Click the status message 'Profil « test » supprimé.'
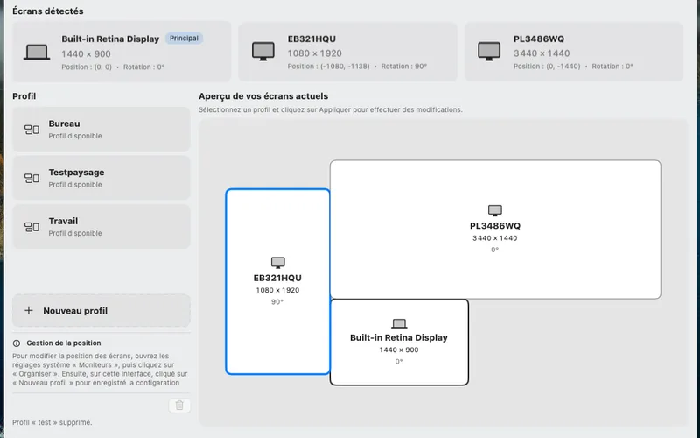The width and height of the screenshot is (700, 438). point(52,422)
